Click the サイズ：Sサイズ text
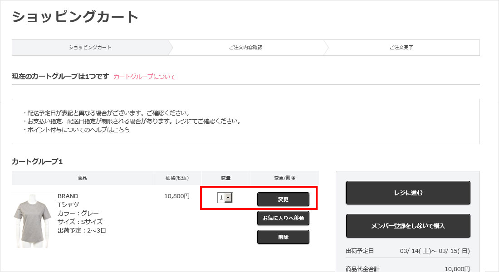This screenshot has width=499, height=272. pos(80,222)
